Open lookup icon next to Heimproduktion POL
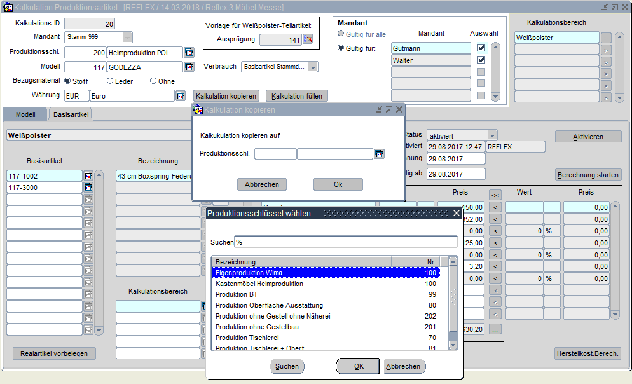Viewport: 632px width, 384px height. (x=189, y=52)
